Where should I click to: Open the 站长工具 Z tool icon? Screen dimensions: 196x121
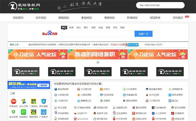(x=24, y=101)
